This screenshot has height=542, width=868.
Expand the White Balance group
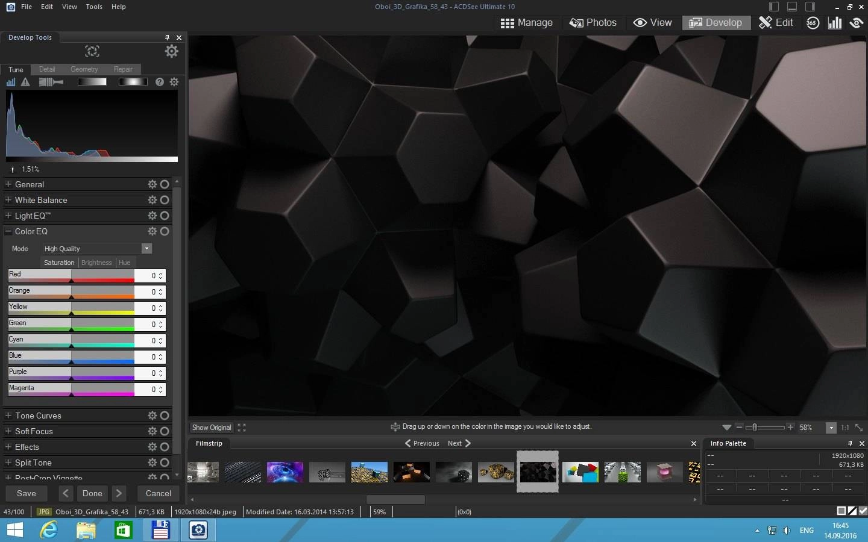point(8,200)
